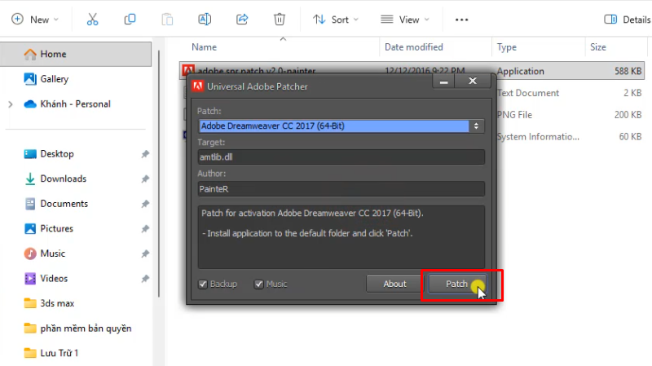652x366 pixels.
Task: Click the patch description text box
Action: tap(341, 237)
